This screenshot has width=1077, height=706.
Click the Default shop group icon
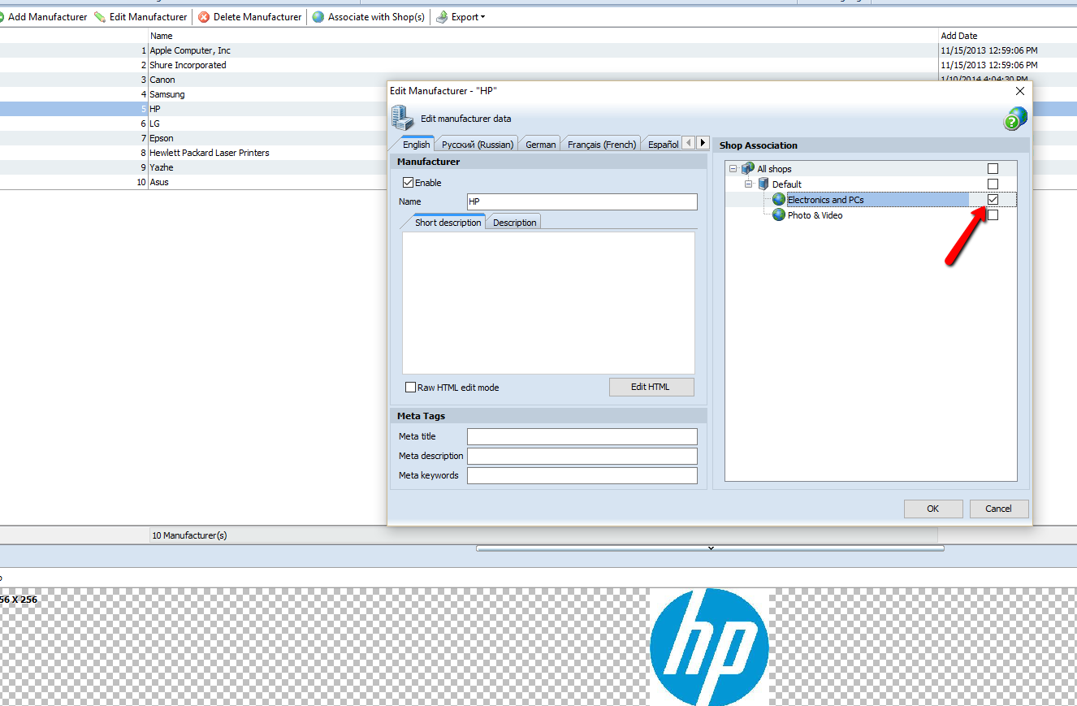763,184
